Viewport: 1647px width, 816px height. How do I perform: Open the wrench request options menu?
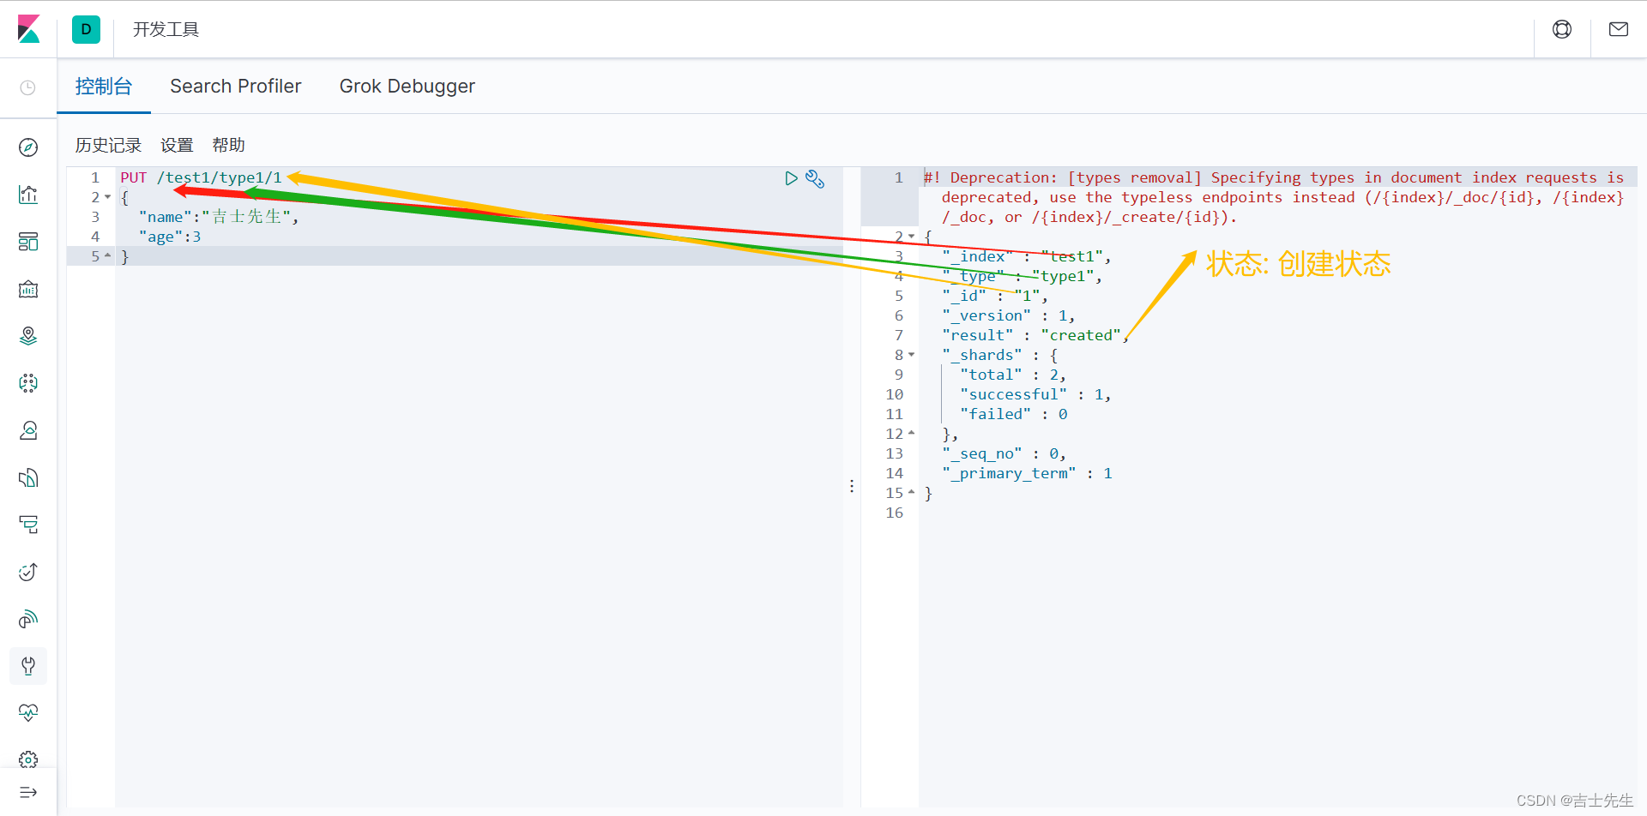click(815, 178)
